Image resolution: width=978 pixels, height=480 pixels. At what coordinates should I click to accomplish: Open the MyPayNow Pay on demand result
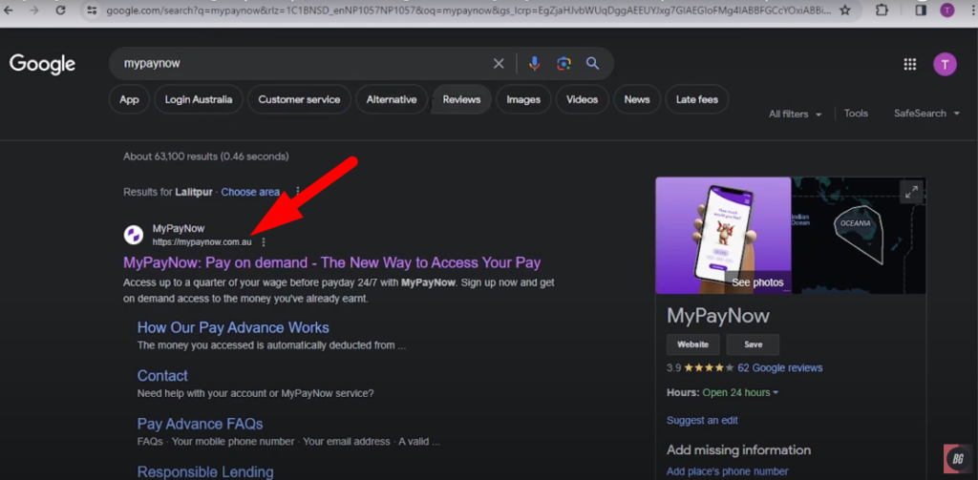[x=331, y=262]
